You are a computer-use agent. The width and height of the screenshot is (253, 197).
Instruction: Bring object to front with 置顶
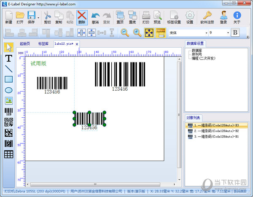tap(120, 17)
